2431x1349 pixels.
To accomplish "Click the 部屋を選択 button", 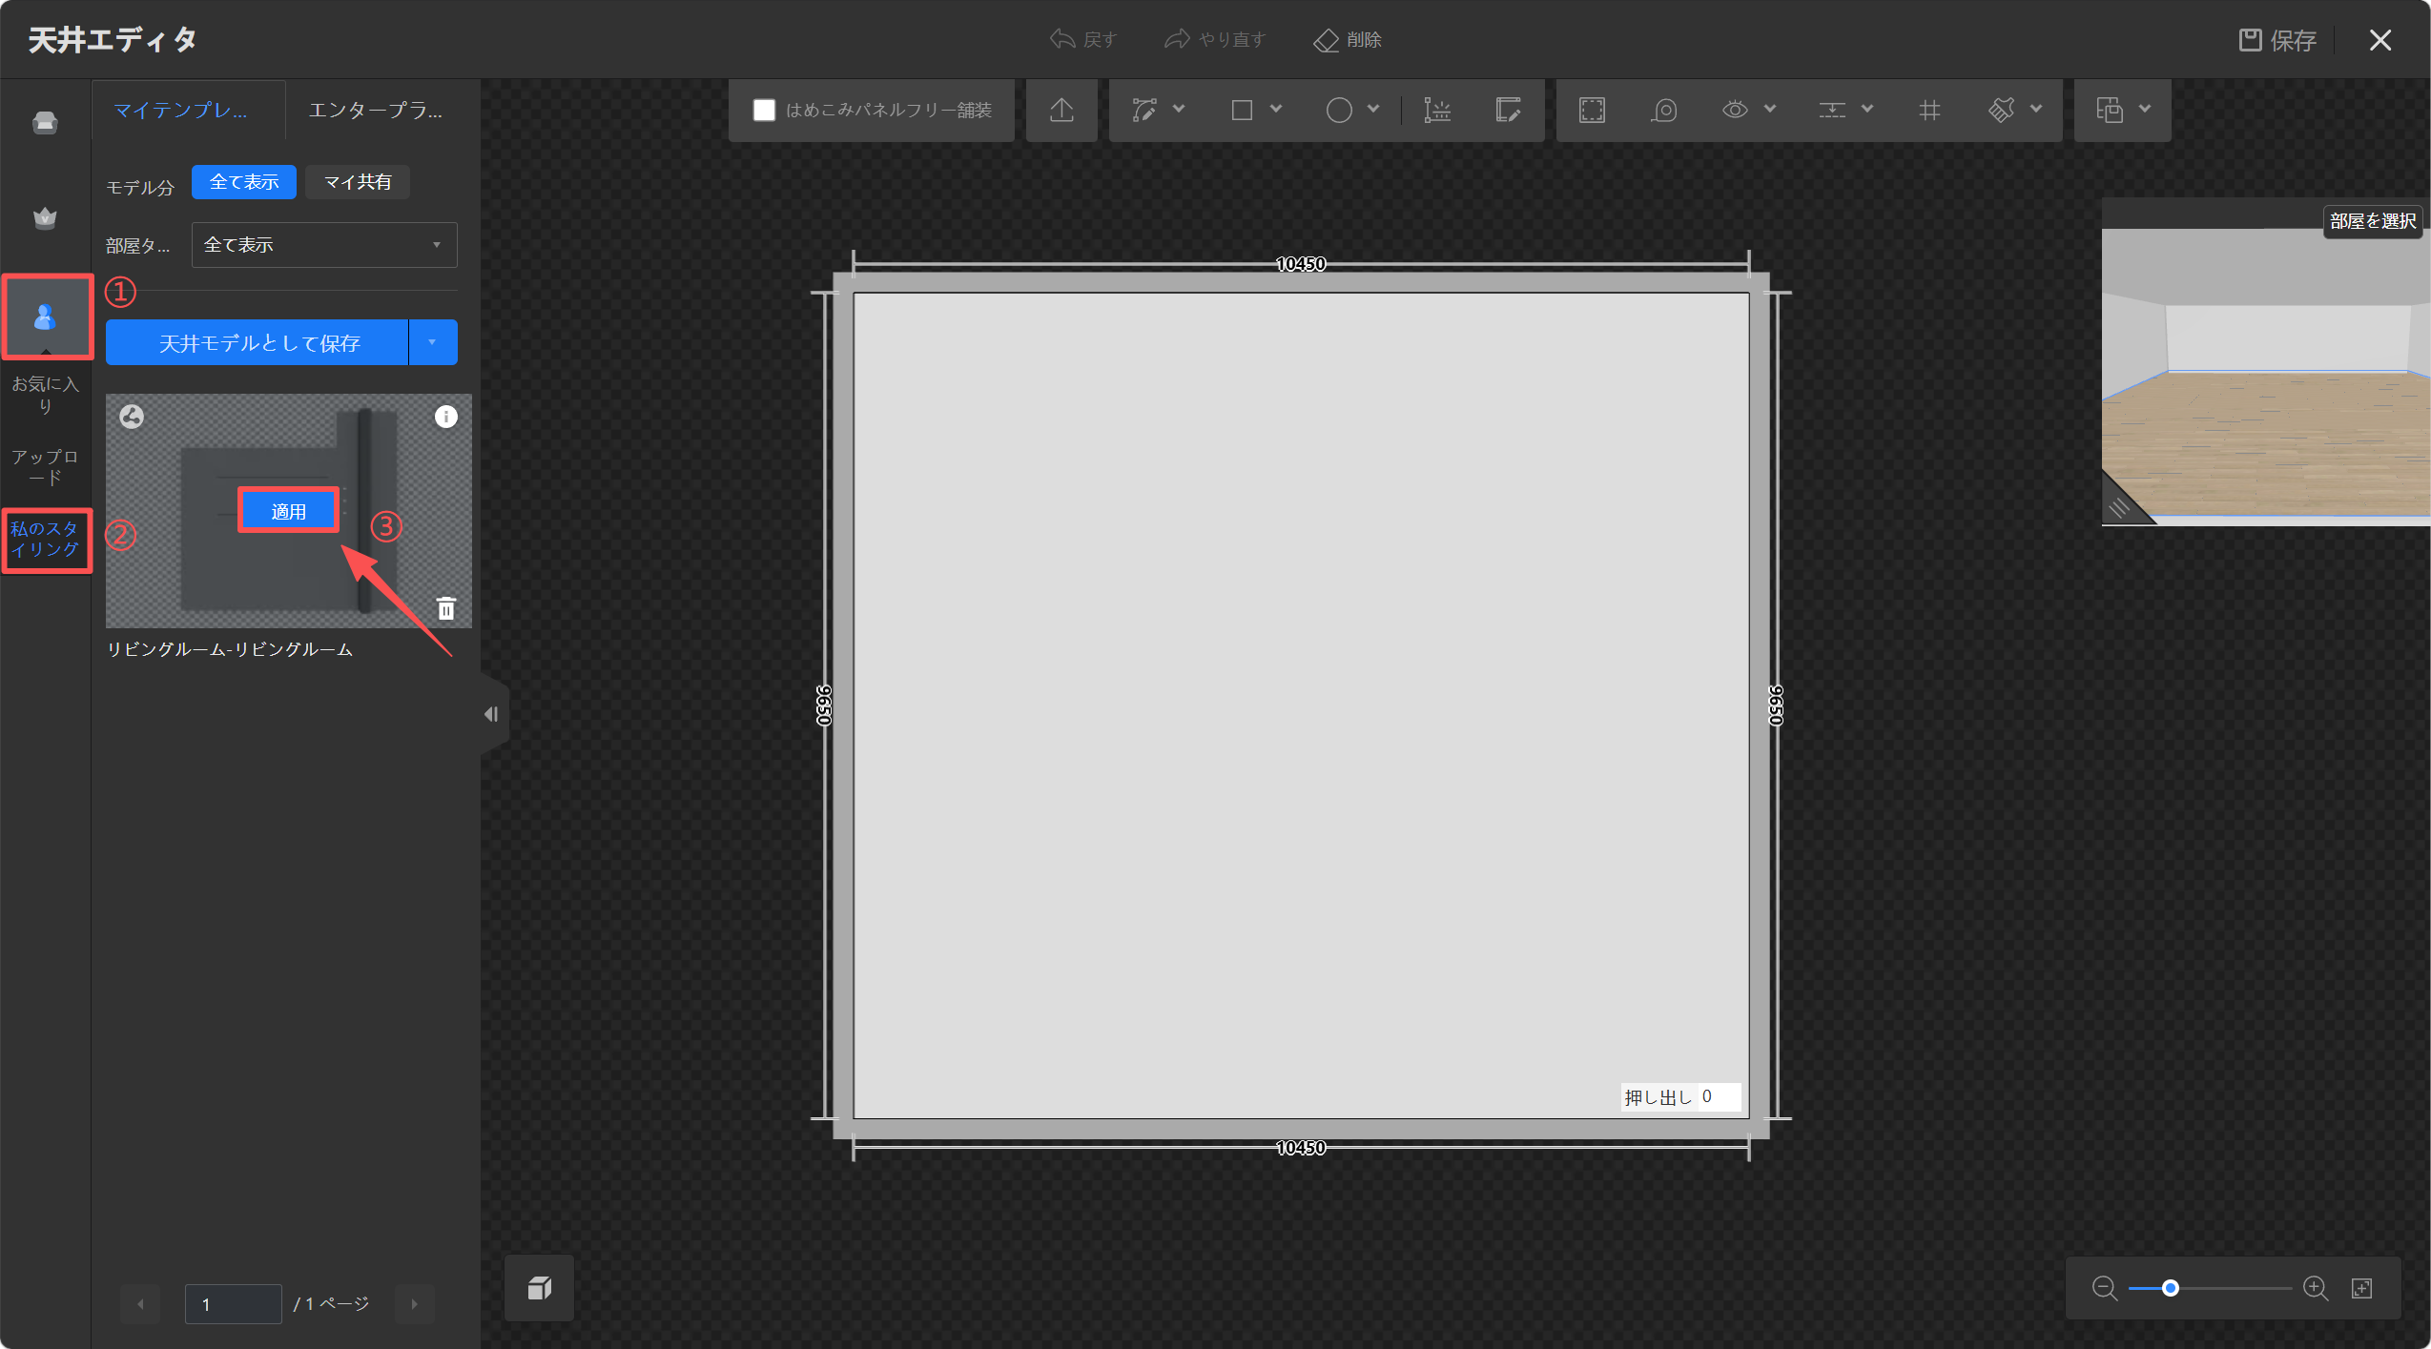I will [x=2373, y=221].
